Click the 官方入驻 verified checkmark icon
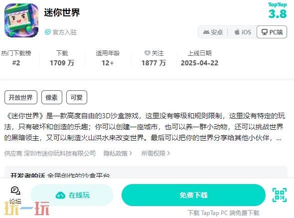Viewport: 294px width, 218px height. click(48, 32)
